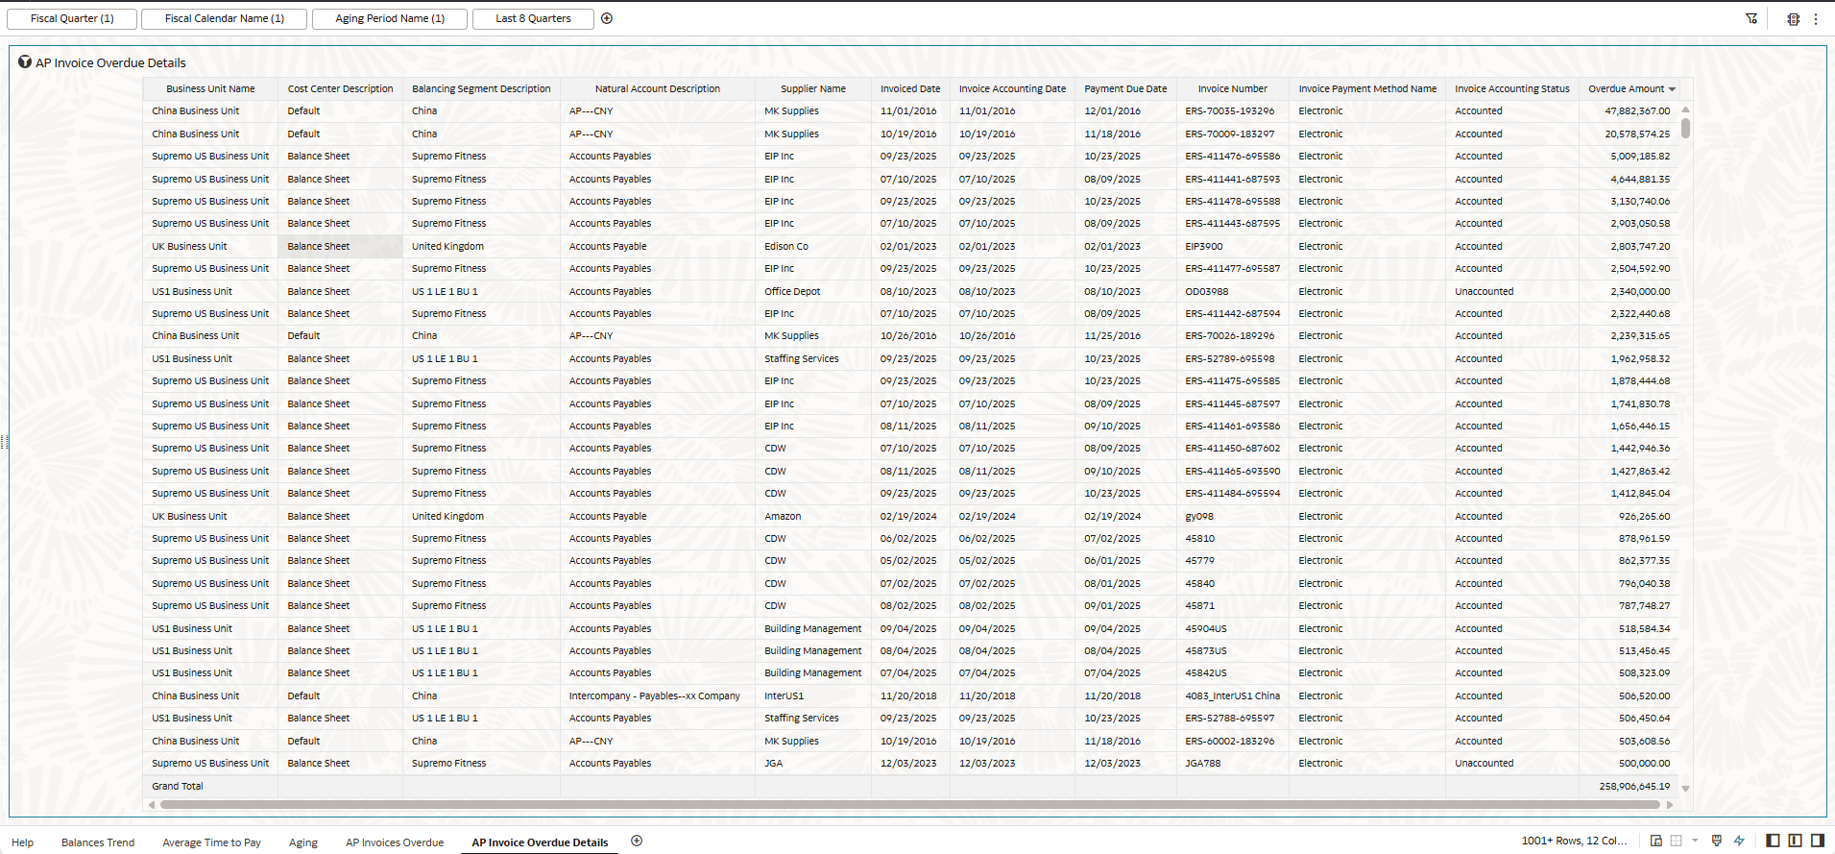The width and height of the screenshot is (1835, 854).
Task: Toggle the center panel layout button
Action: coord(1795,841)
